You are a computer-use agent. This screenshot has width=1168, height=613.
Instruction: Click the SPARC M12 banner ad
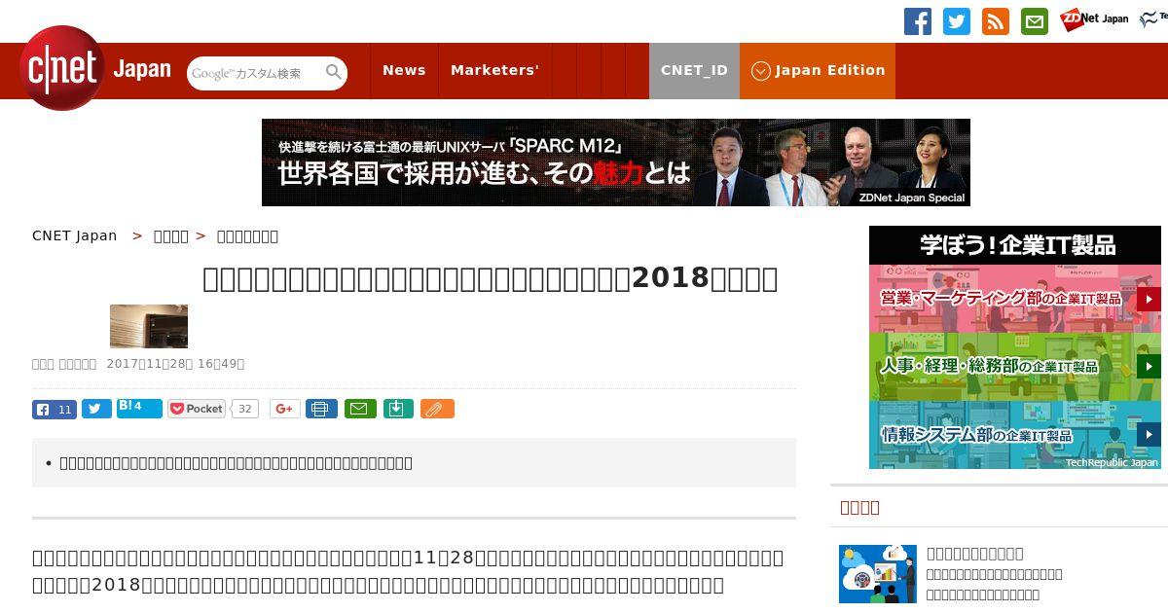coord(616,162)
